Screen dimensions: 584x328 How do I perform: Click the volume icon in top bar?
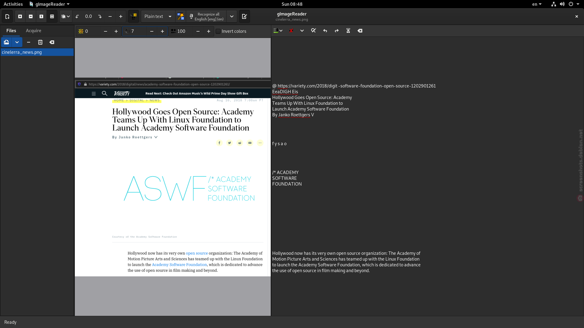[562, 4]
